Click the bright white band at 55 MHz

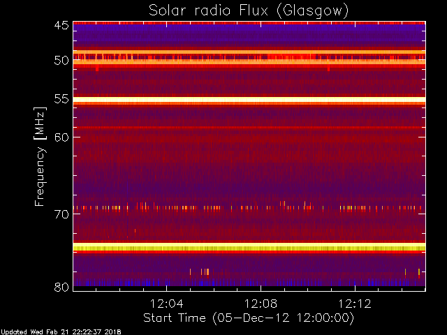[x=249, y=100]
